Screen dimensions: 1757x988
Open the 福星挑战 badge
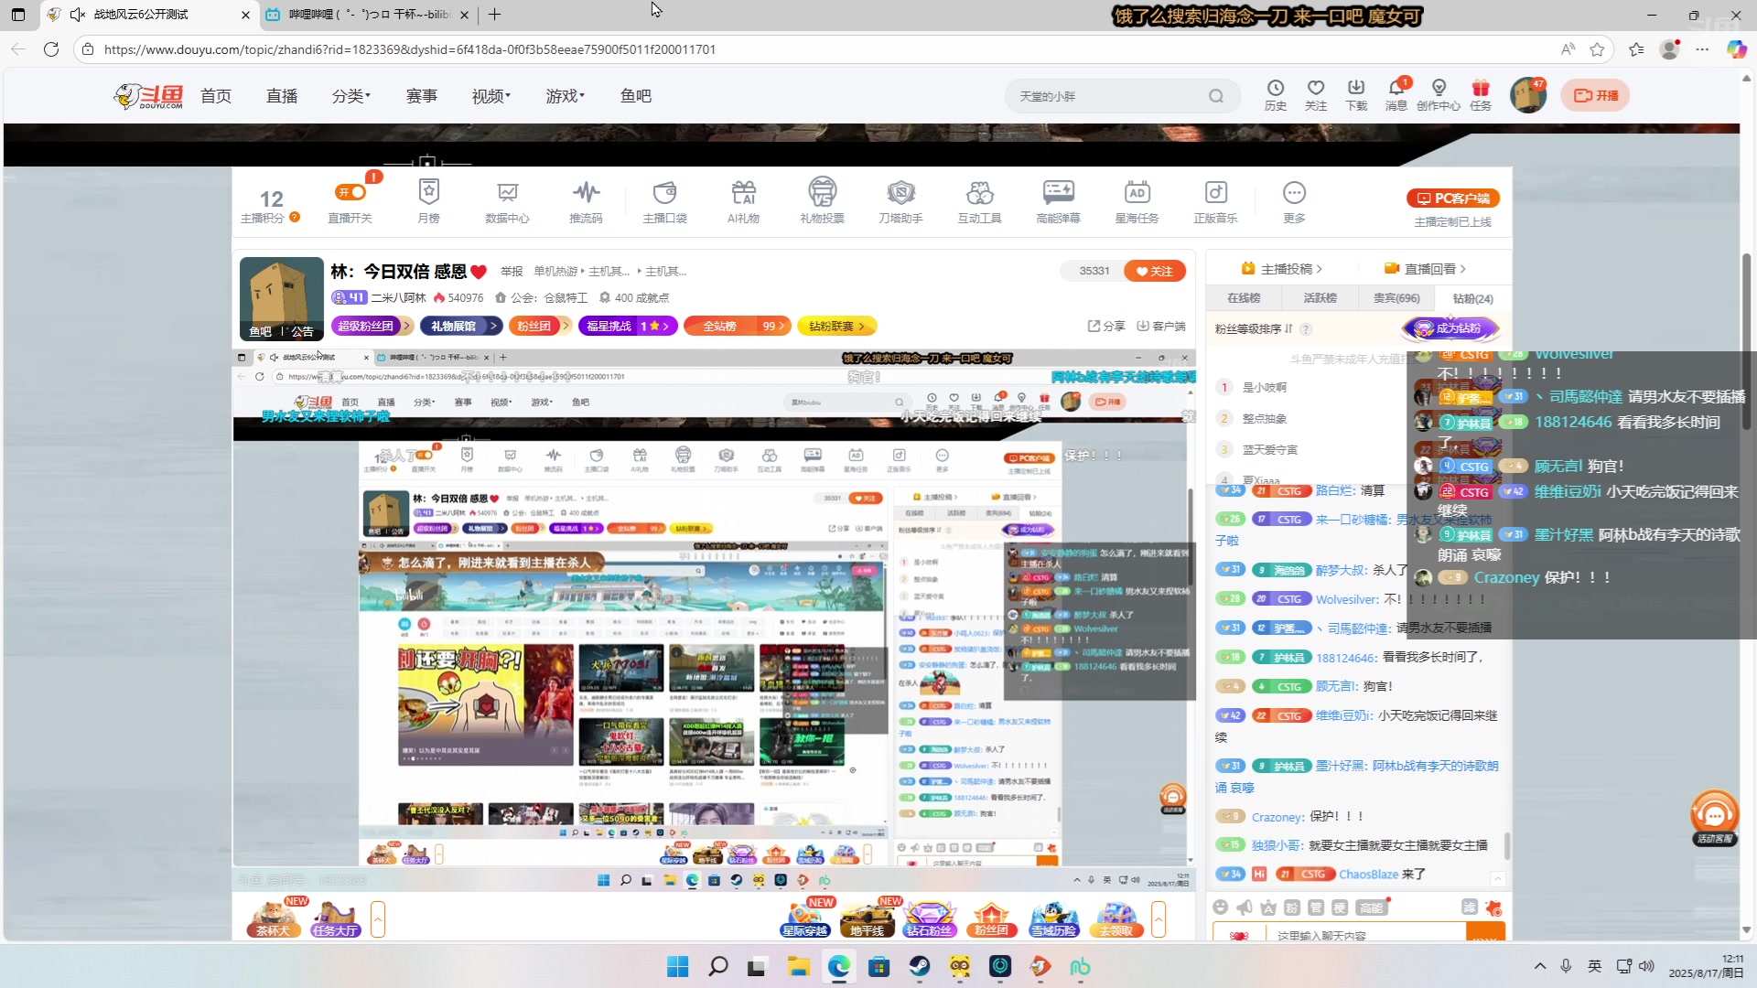click(628, 326)
